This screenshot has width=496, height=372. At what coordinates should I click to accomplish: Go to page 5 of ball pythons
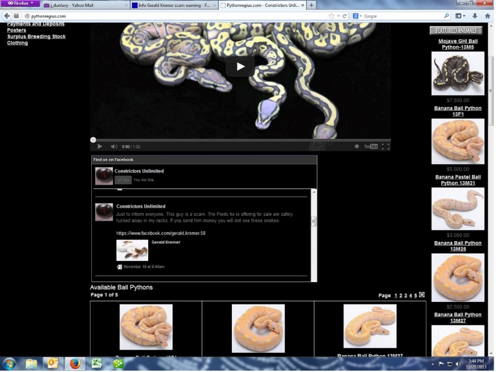point(415,296)
